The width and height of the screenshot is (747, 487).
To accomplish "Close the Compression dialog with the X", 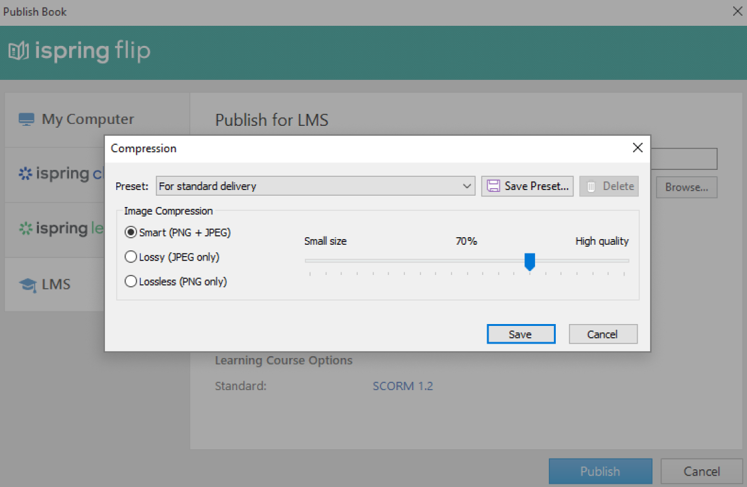I will [638, 148].
